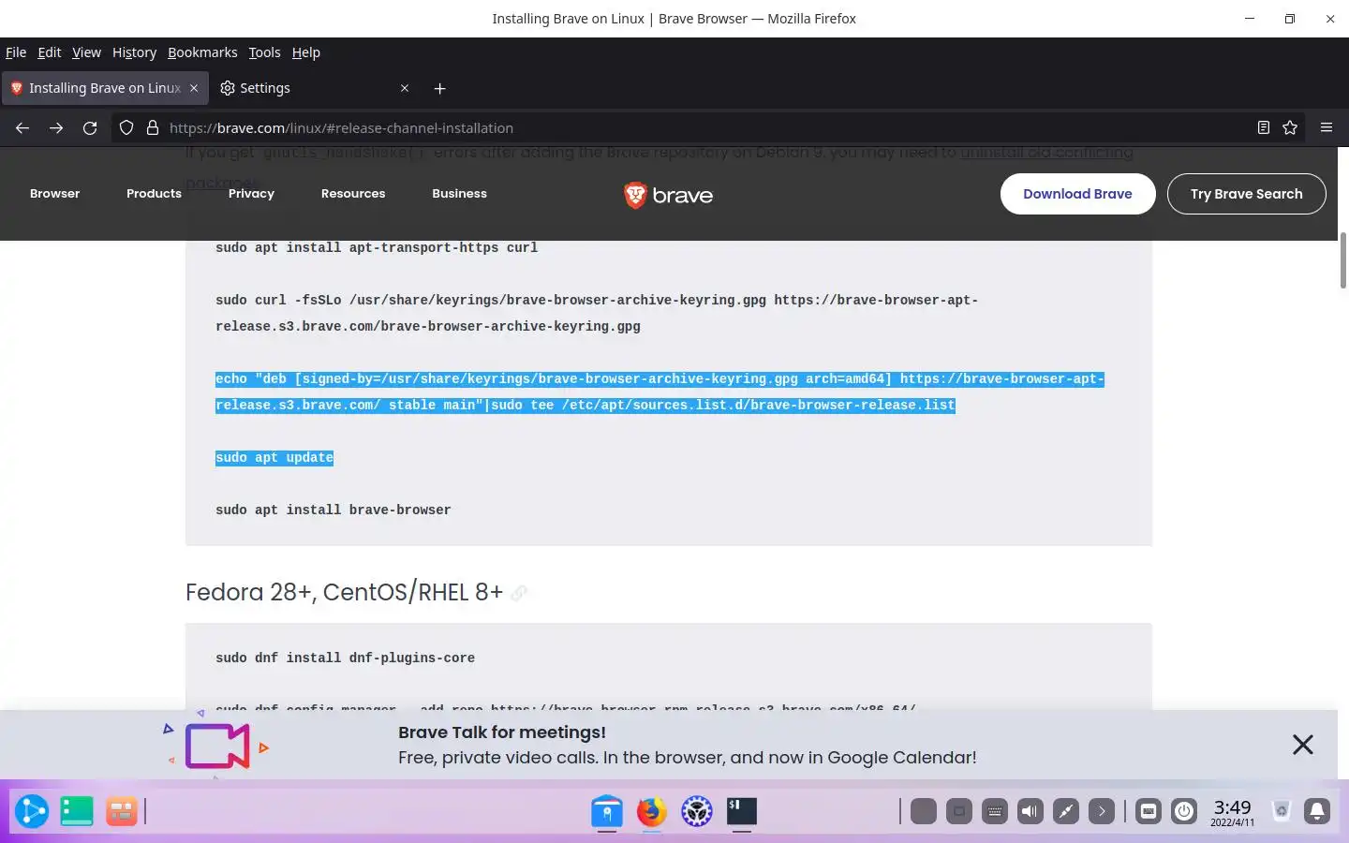Open the Bookmarks menu
The width and height of the screenshot is (1349, 843).
202,52
